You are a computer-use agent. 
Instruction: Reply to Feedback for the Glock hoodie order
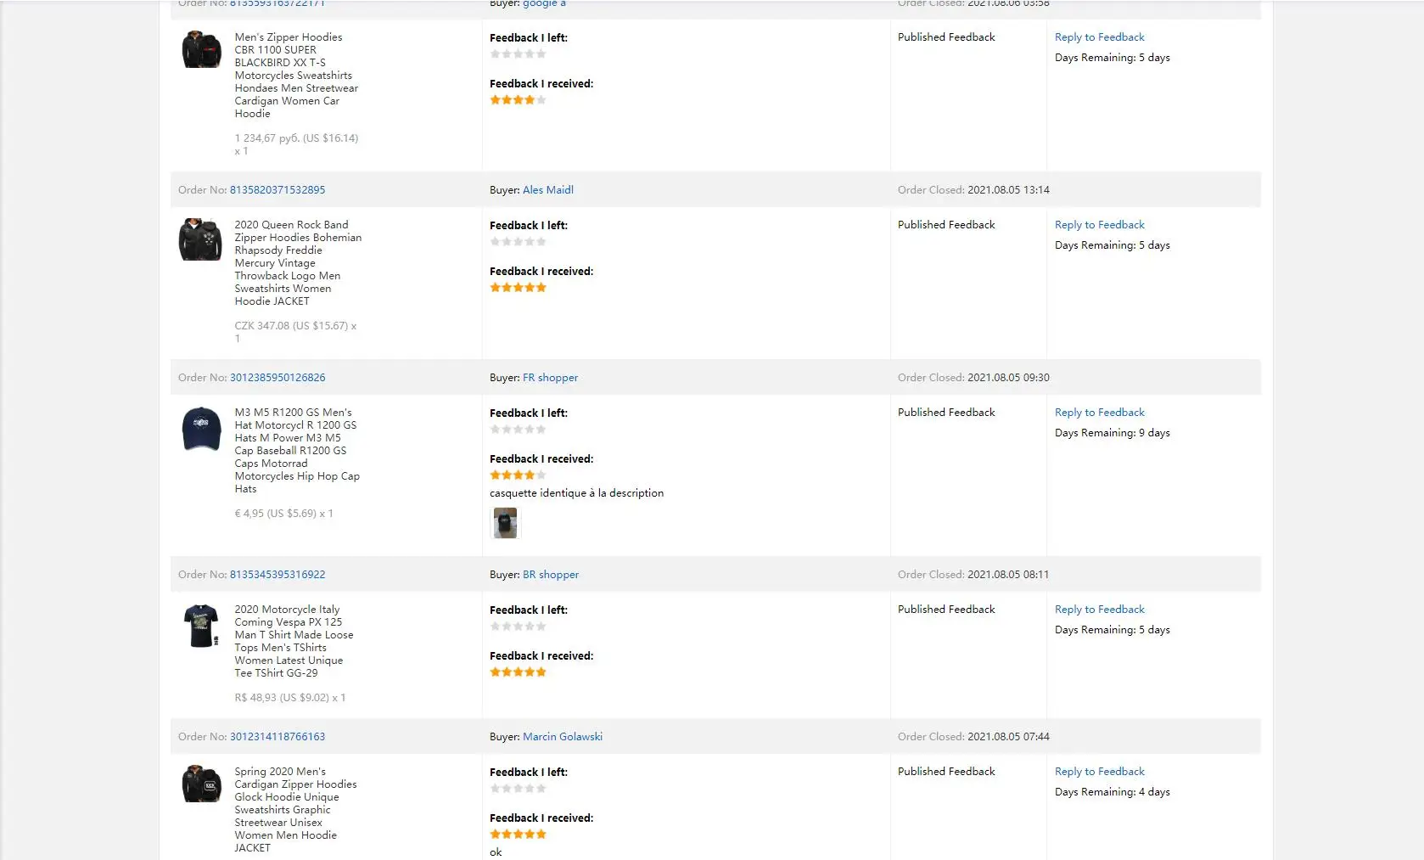(1099, 772)
